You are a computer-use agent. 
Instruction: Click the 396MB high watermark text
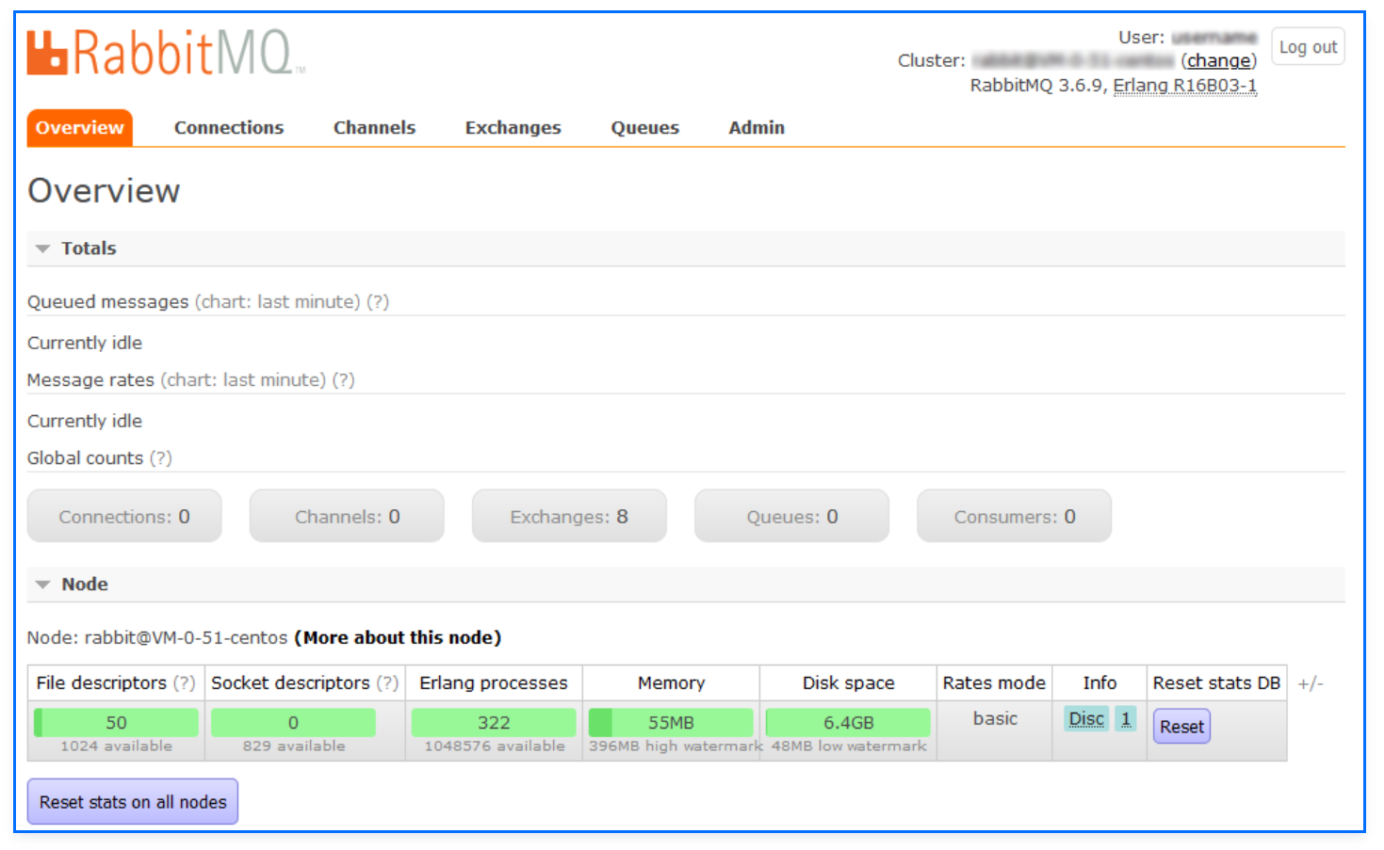pos(676,746)
